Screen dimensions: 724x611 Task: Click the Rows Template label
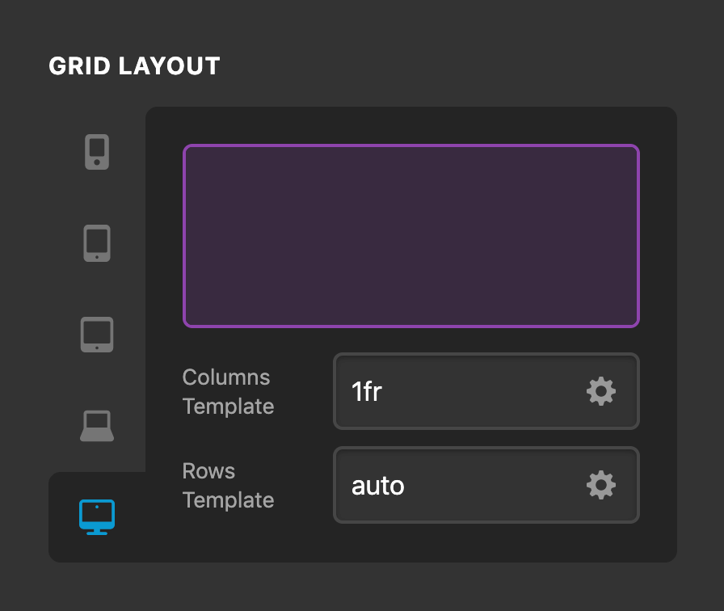pos(227,485)
